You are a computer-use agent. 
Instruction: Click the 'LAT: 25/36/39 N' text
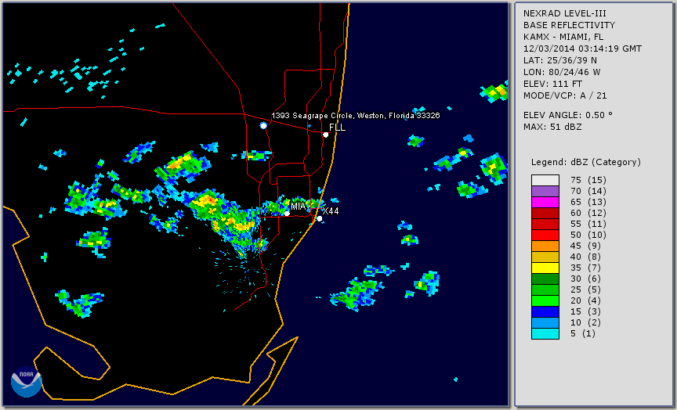point(560,60)
